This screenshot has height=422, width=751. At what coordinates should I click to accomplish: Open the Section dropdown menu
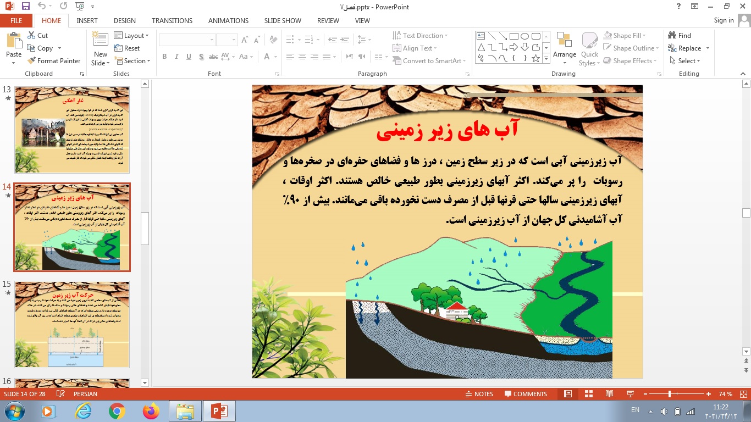(x=131, y=61)
